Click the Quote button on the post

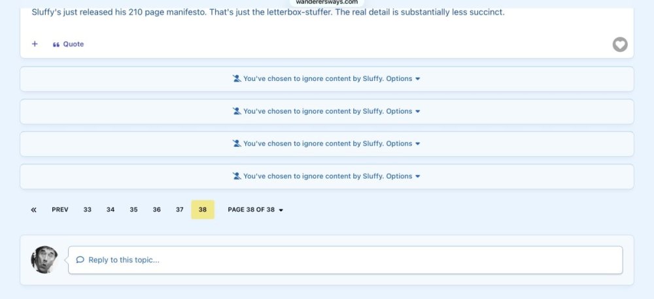coord(69,44)
